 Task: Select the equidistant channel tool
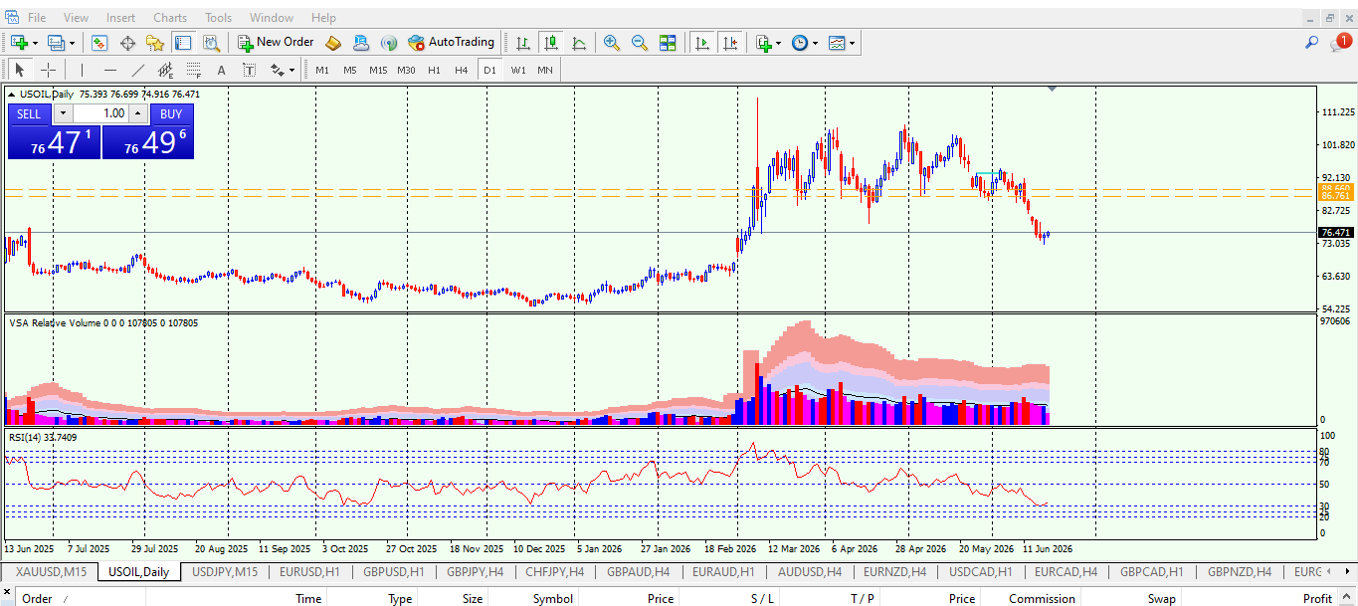(165, 70)
